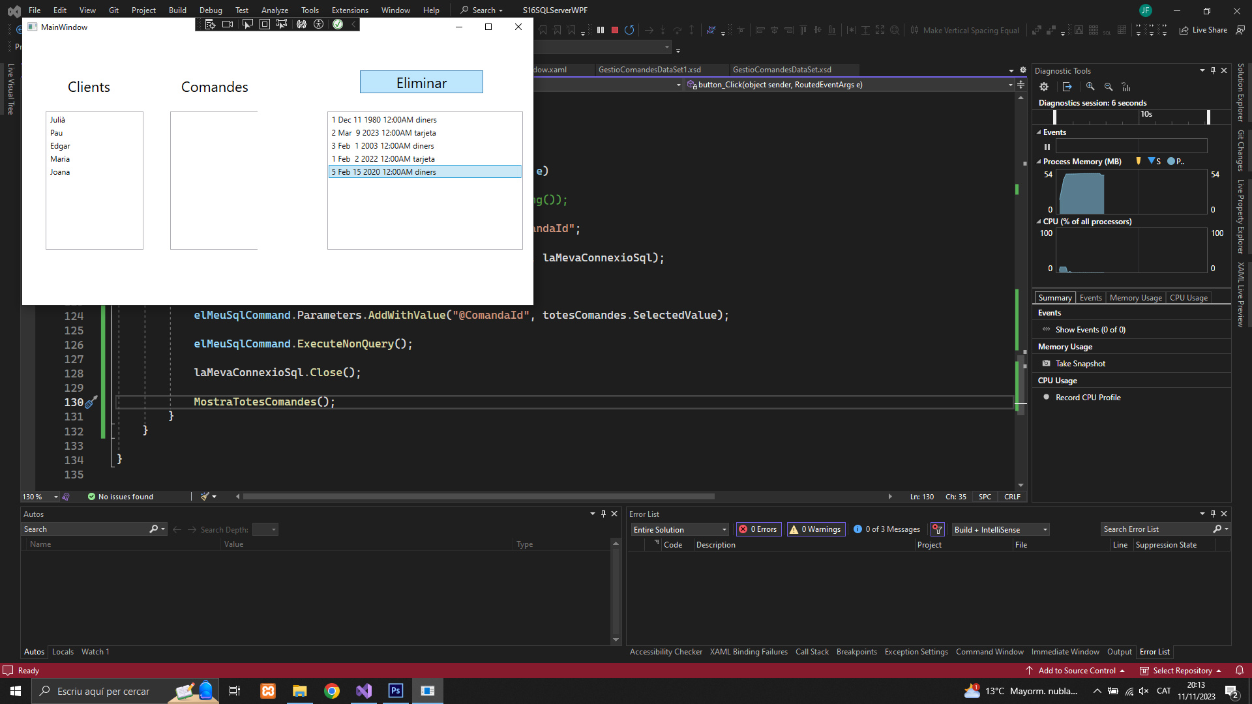Open the Build + IntelliSense dropdown
1252x704 pixels.
click(x=1000, y=529)
